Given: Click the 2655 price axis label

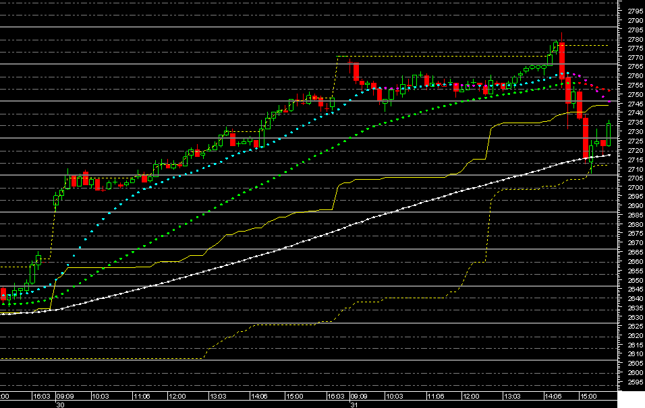Looking at the screenshot, I should coord(636,271).
